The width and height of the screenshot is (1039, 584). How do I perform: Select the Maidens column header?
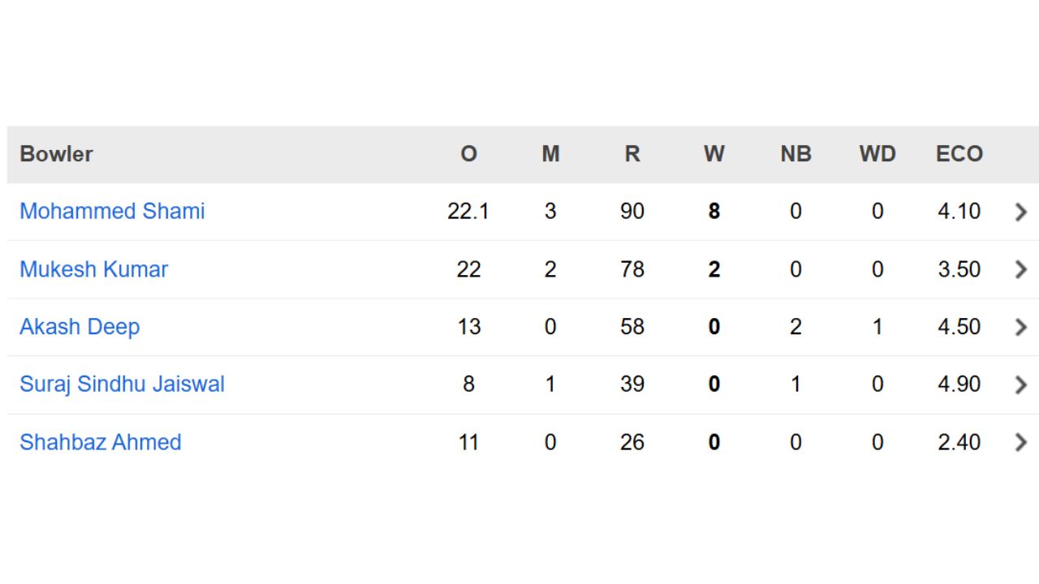pyautogui.click(x=550, y=154)
